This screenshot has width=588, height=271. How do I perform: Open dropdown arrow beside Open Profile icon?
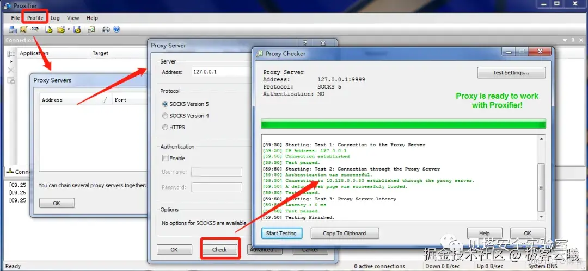(69, 29)
